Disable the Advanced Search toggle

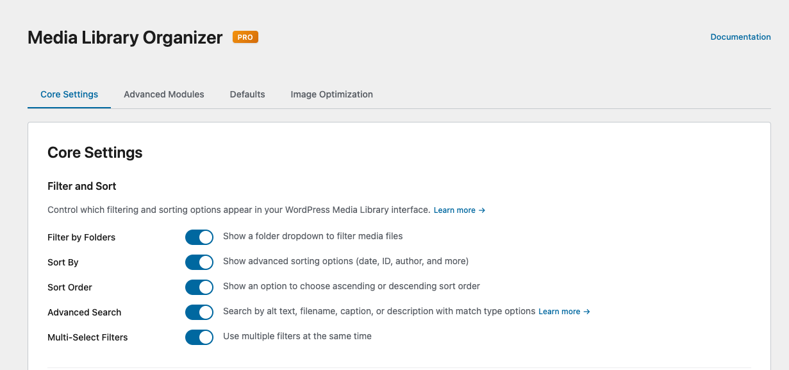[x=199, y=312]
